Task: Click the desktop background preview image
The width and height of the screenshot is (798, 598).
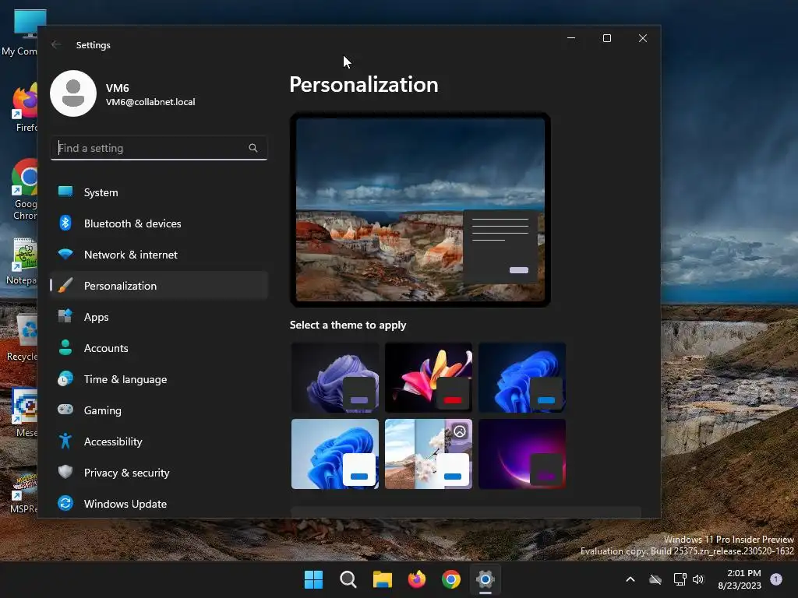Action: 420,209
